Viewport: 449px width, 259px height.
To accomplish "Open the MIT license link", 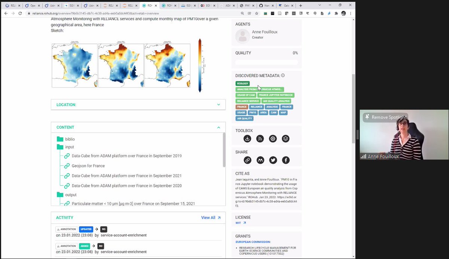I will (238, 223).
